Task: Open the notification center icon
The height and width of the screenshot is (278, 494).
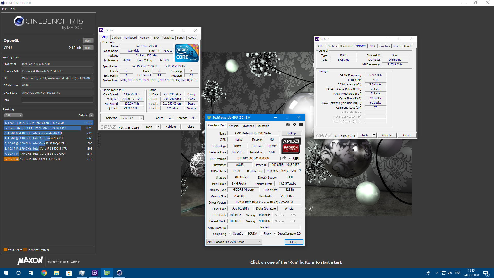Action: tap(486, 273)
